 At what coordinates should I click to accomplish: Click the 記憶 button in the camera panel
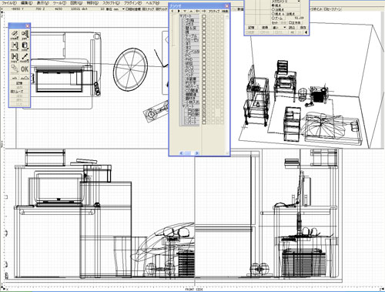pos(251,27)
